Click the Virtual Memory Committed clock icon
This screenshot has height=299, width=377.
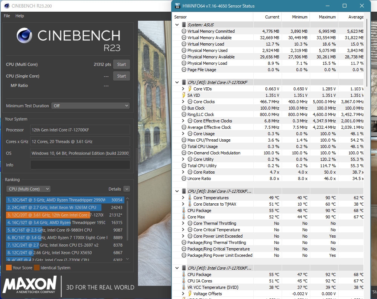184,31
